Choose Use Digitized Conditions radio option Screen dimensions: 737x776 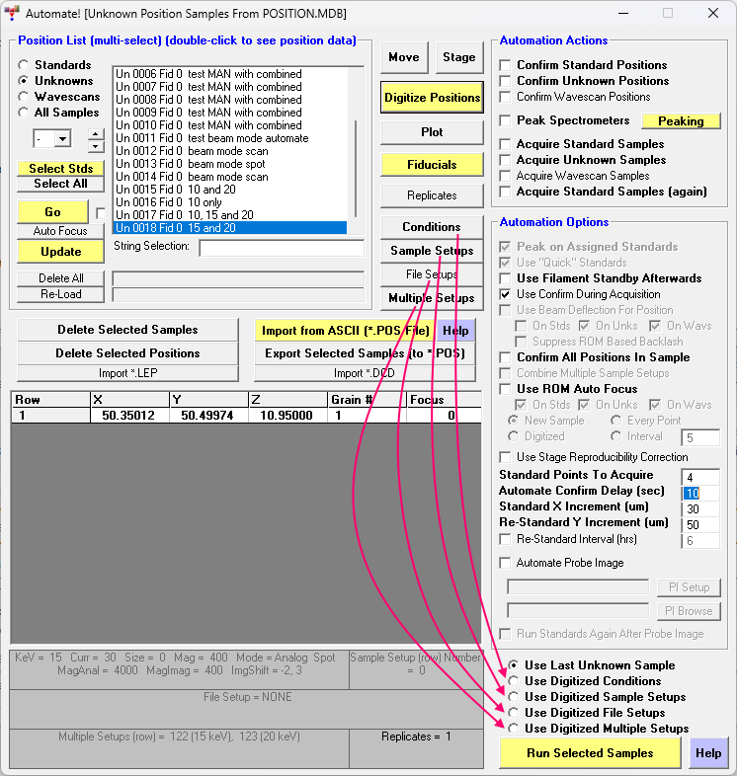pyautogui.click(x=513, y=681)
